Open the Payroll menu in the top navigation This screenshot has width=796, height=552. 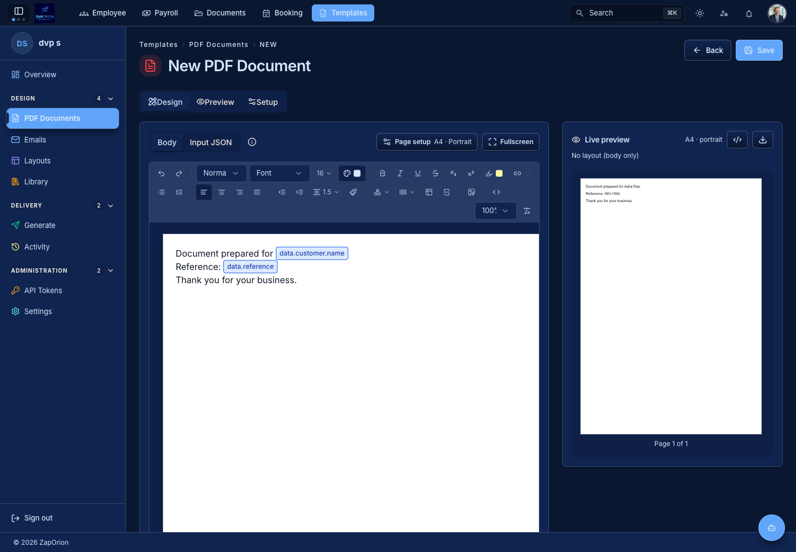[160, 13]
